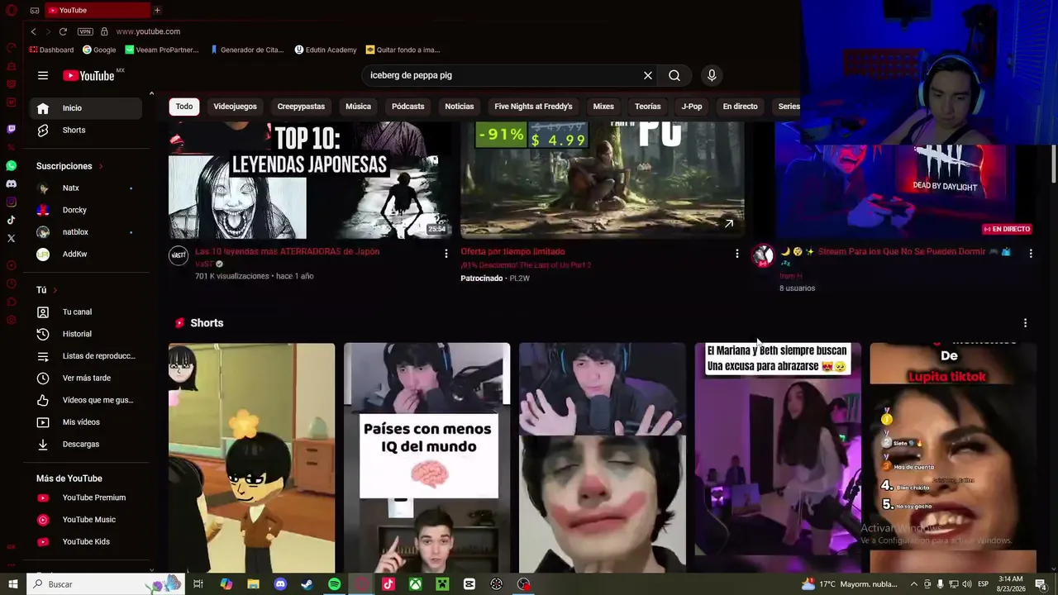Select the En directo filter chip

coord(740,107)
